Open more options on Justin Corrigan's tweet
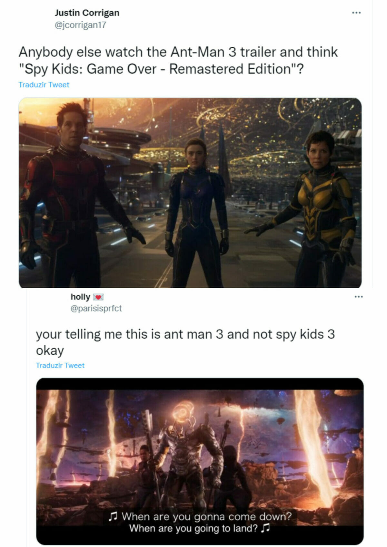The image size is (387, 547). coord(356,13)
